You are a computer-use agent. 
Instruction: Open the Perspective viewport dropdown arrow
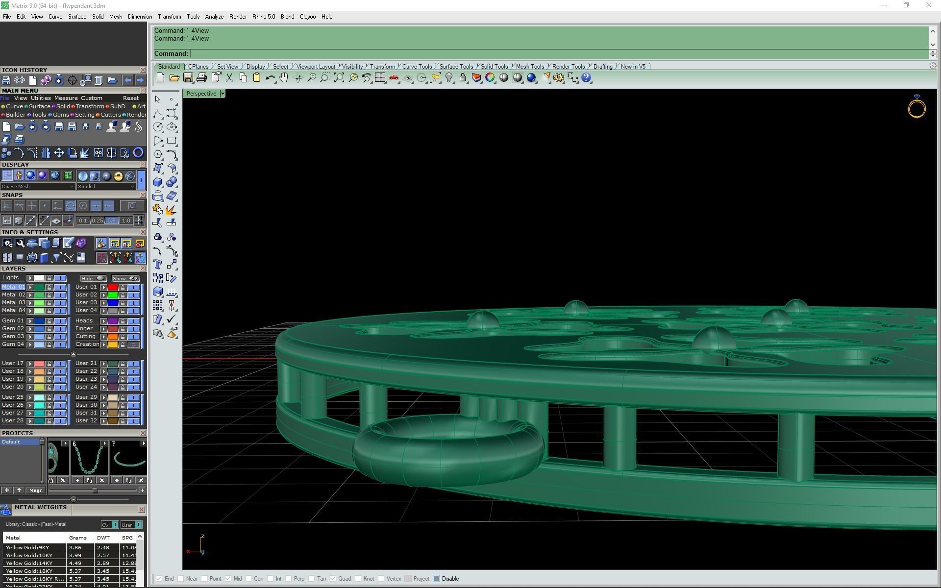(223, 94)
